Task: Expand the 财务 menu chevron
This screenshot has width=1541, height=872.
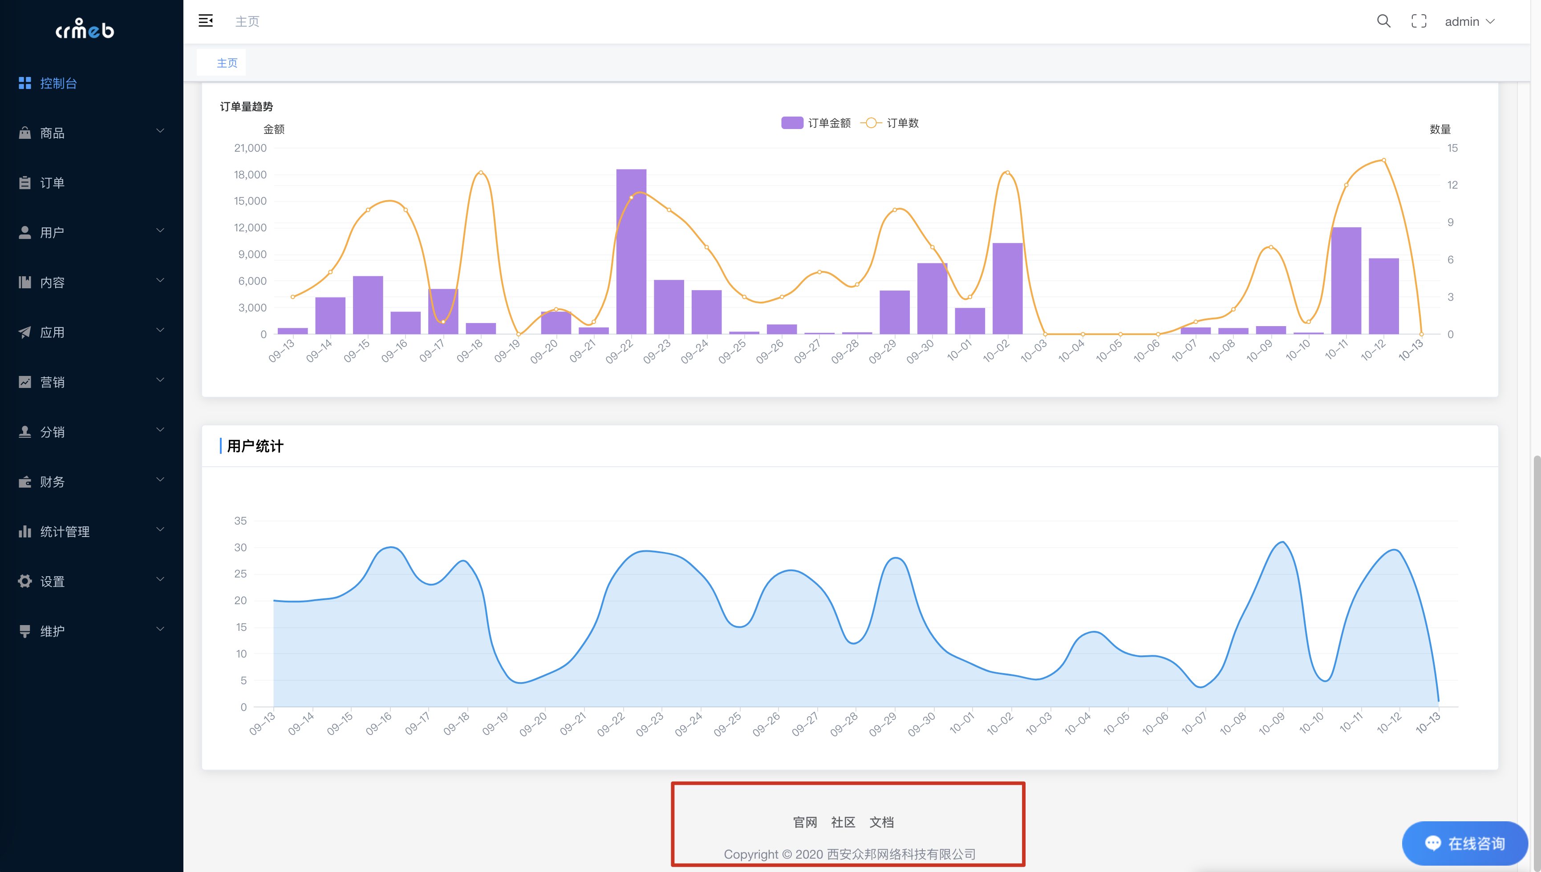Action: [x=160, y=479]
